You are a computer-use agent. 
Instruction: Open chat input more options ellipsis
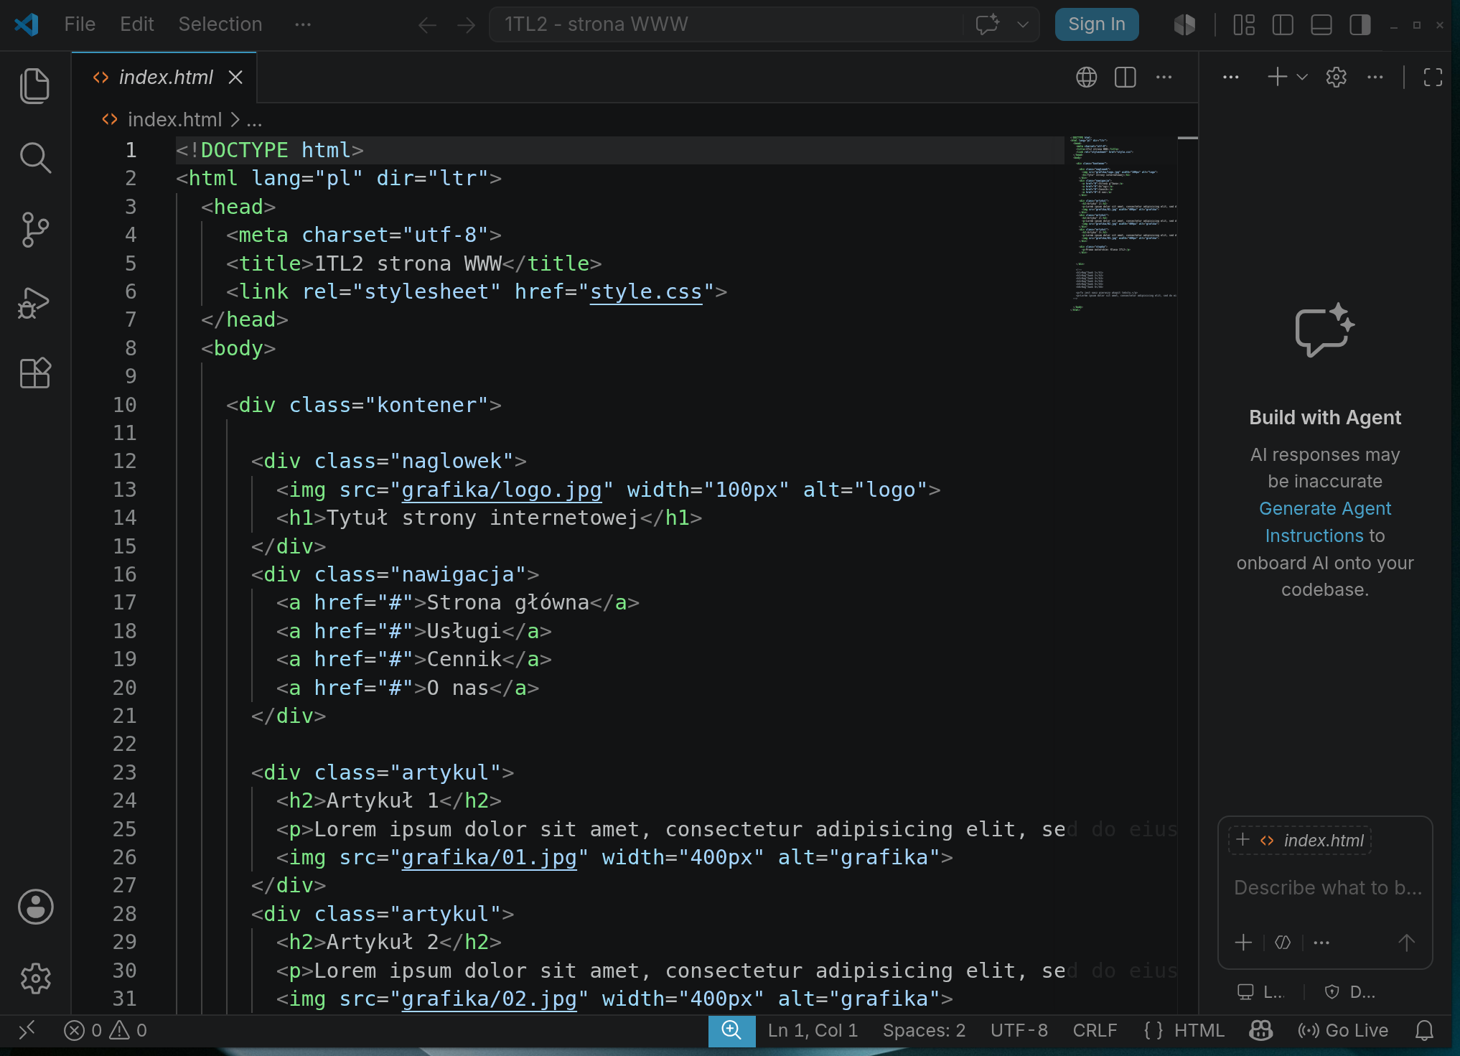point(1321,943)
